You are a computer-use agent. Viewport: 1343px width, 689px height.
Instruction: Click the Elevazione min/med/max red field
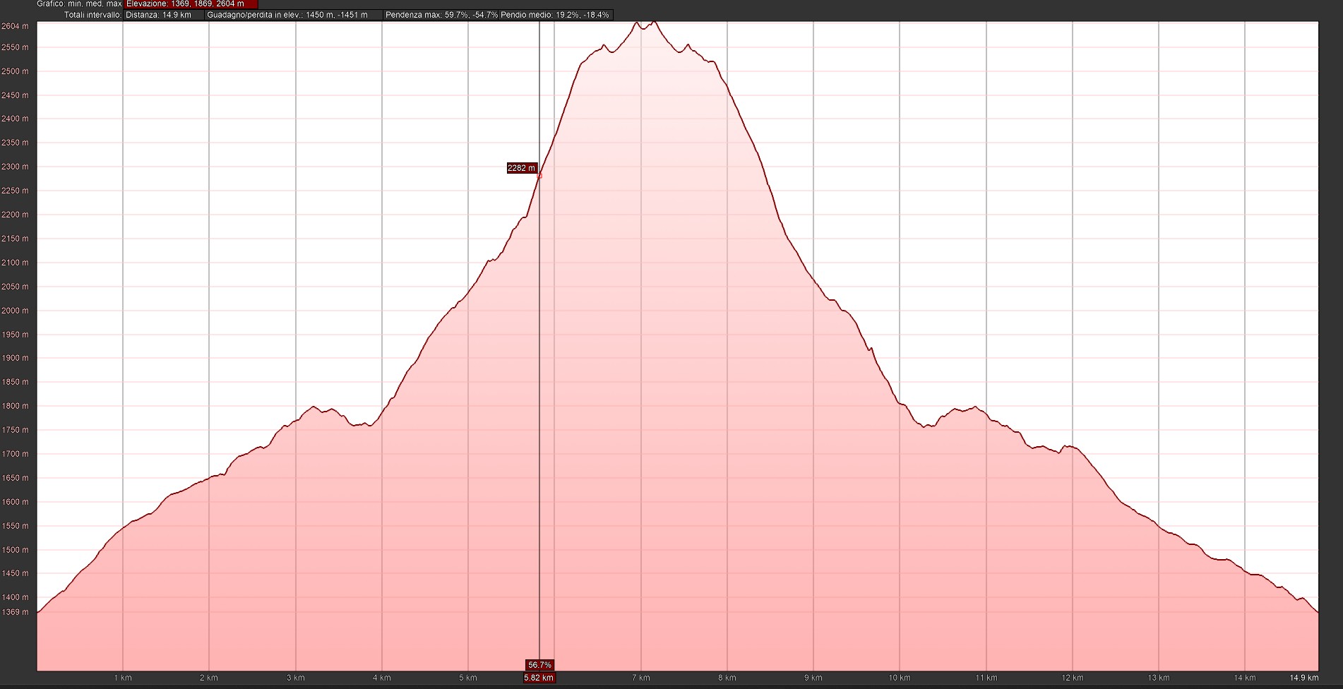click(191, 4)
